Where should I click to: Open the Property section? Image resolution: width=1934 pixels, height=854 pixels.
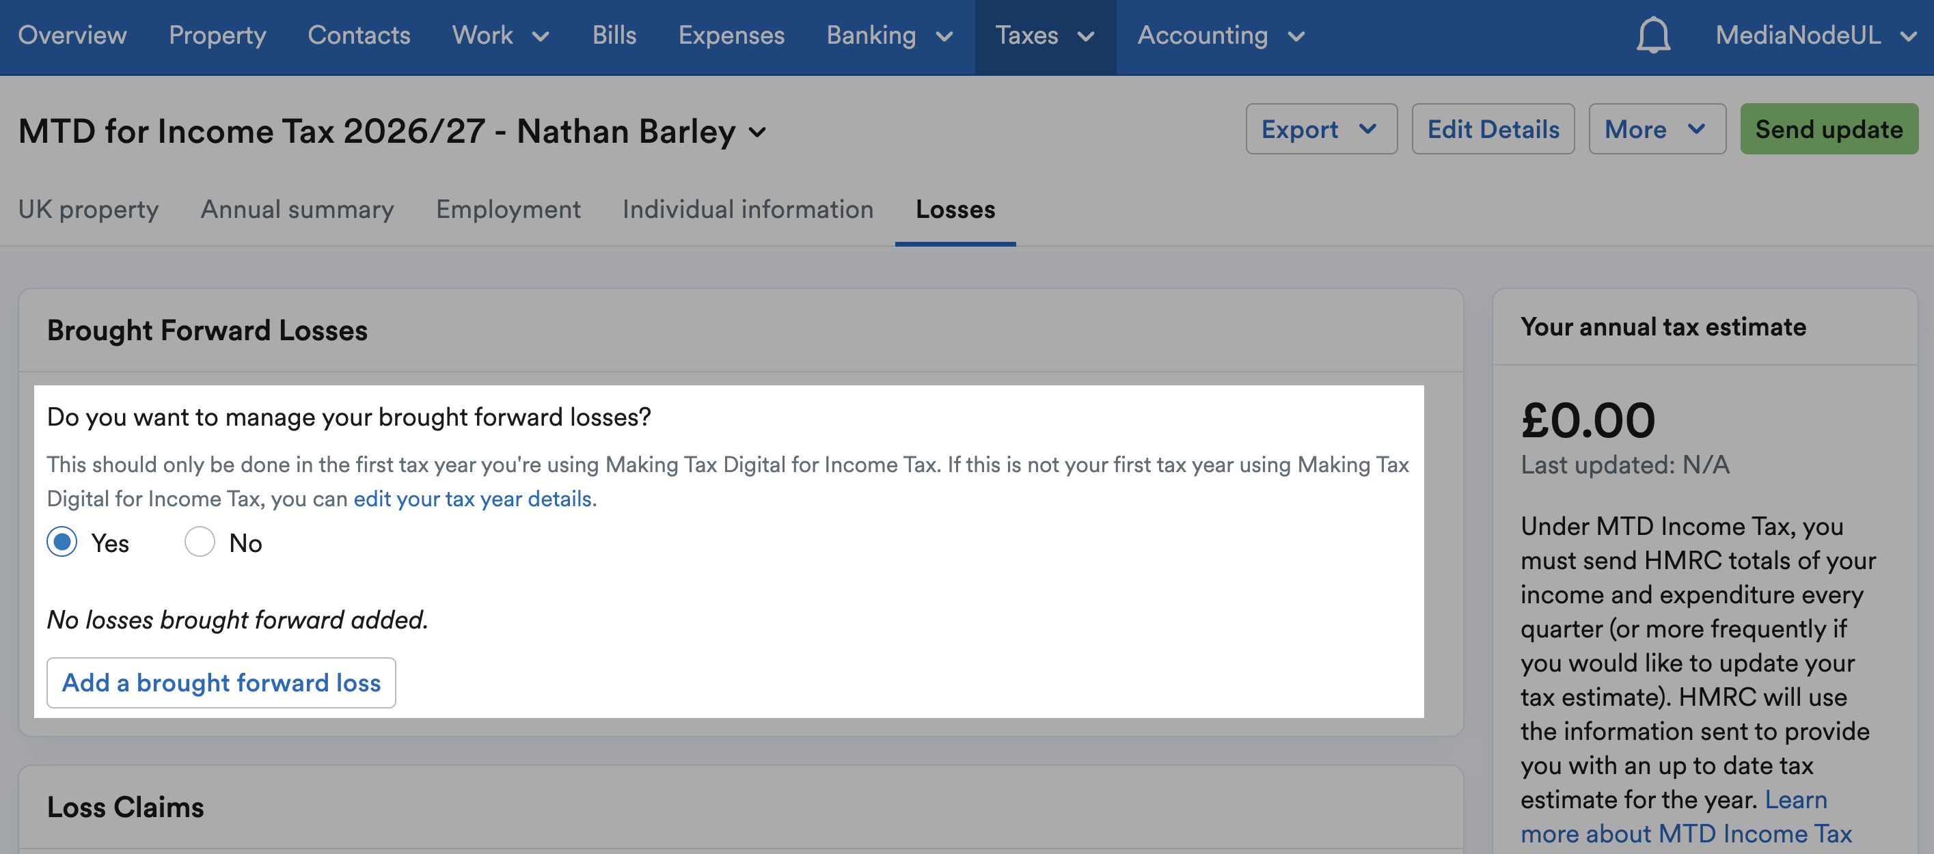point(217,36)
